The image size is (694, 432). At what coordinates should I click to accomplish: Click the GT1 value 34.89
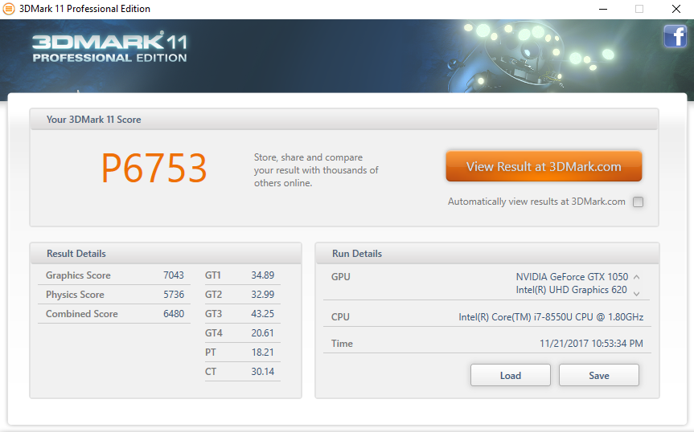(262, 275)
